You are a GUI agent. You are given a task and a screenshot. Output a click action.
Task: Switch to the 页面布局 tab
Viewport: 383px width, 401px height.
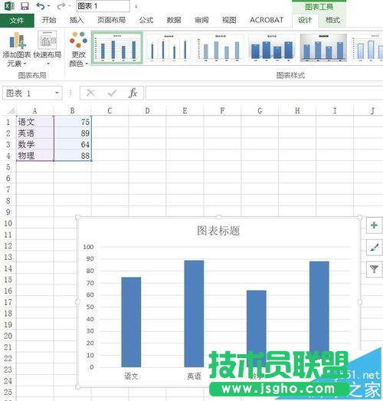pyautogui.click(x=111, y=20)
